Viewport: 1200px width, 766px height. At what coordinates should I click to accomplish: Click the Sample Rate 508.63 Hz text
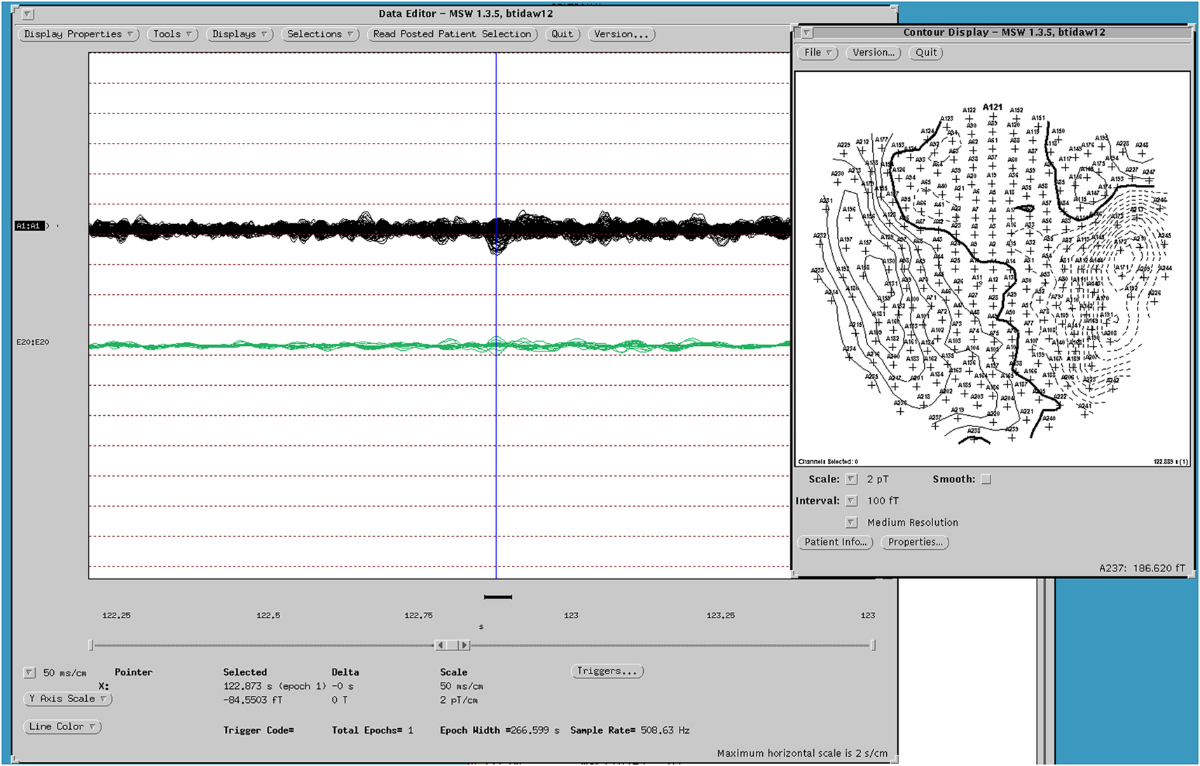click(630, 730)
